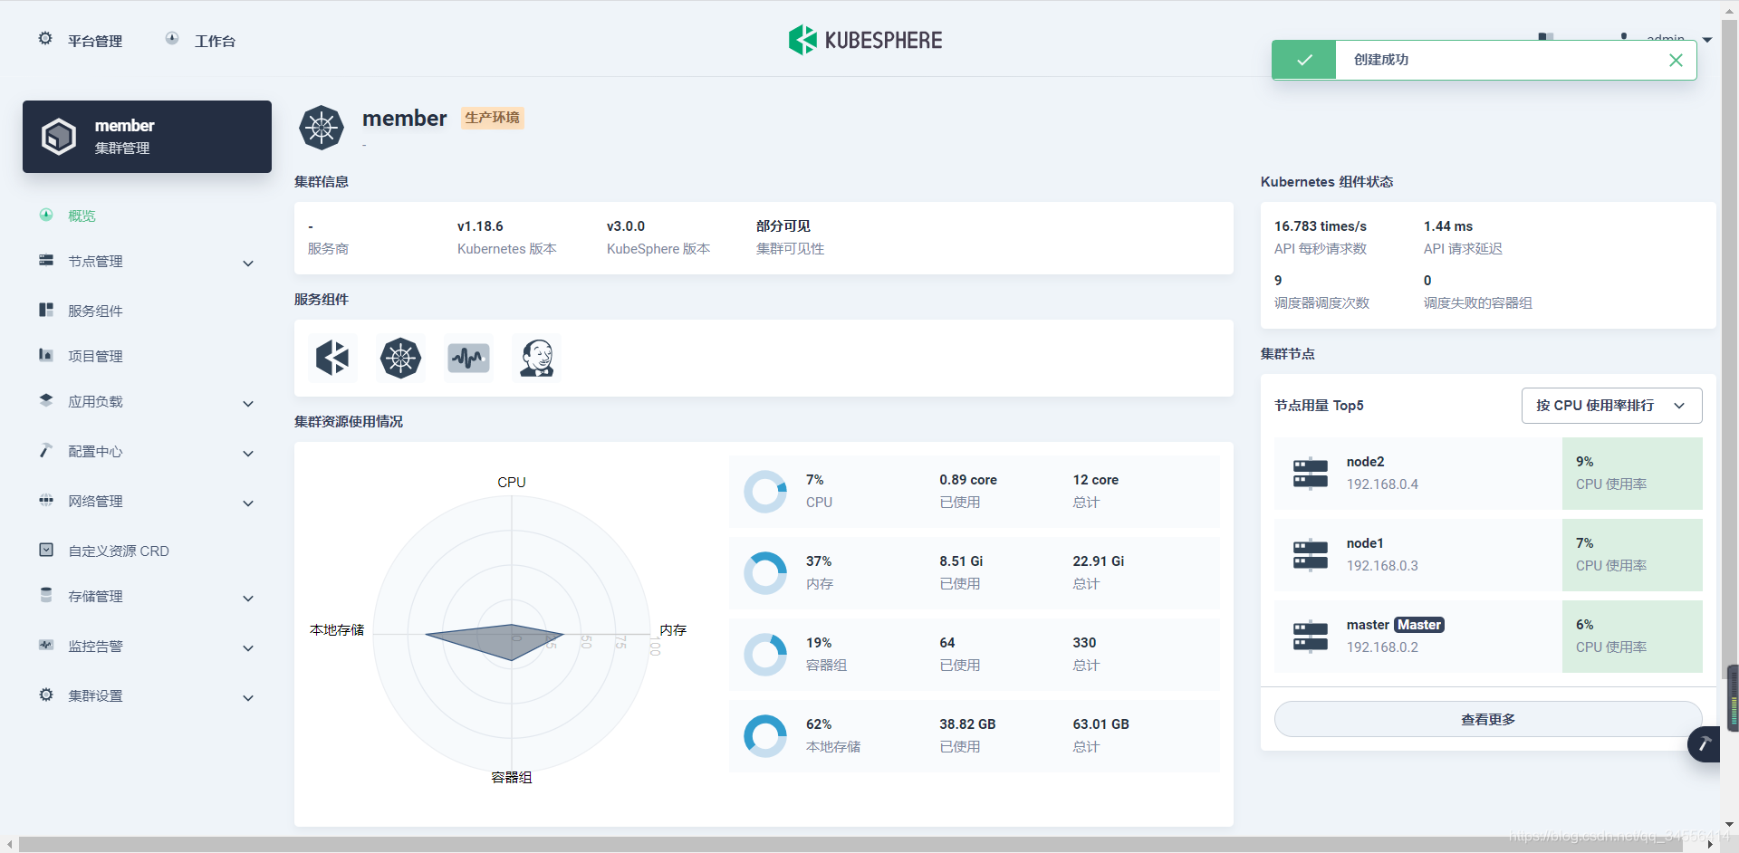This screenshot has width=1739, height=853.
Task: Click the 0.89 core used value
Action: point(968,480)
